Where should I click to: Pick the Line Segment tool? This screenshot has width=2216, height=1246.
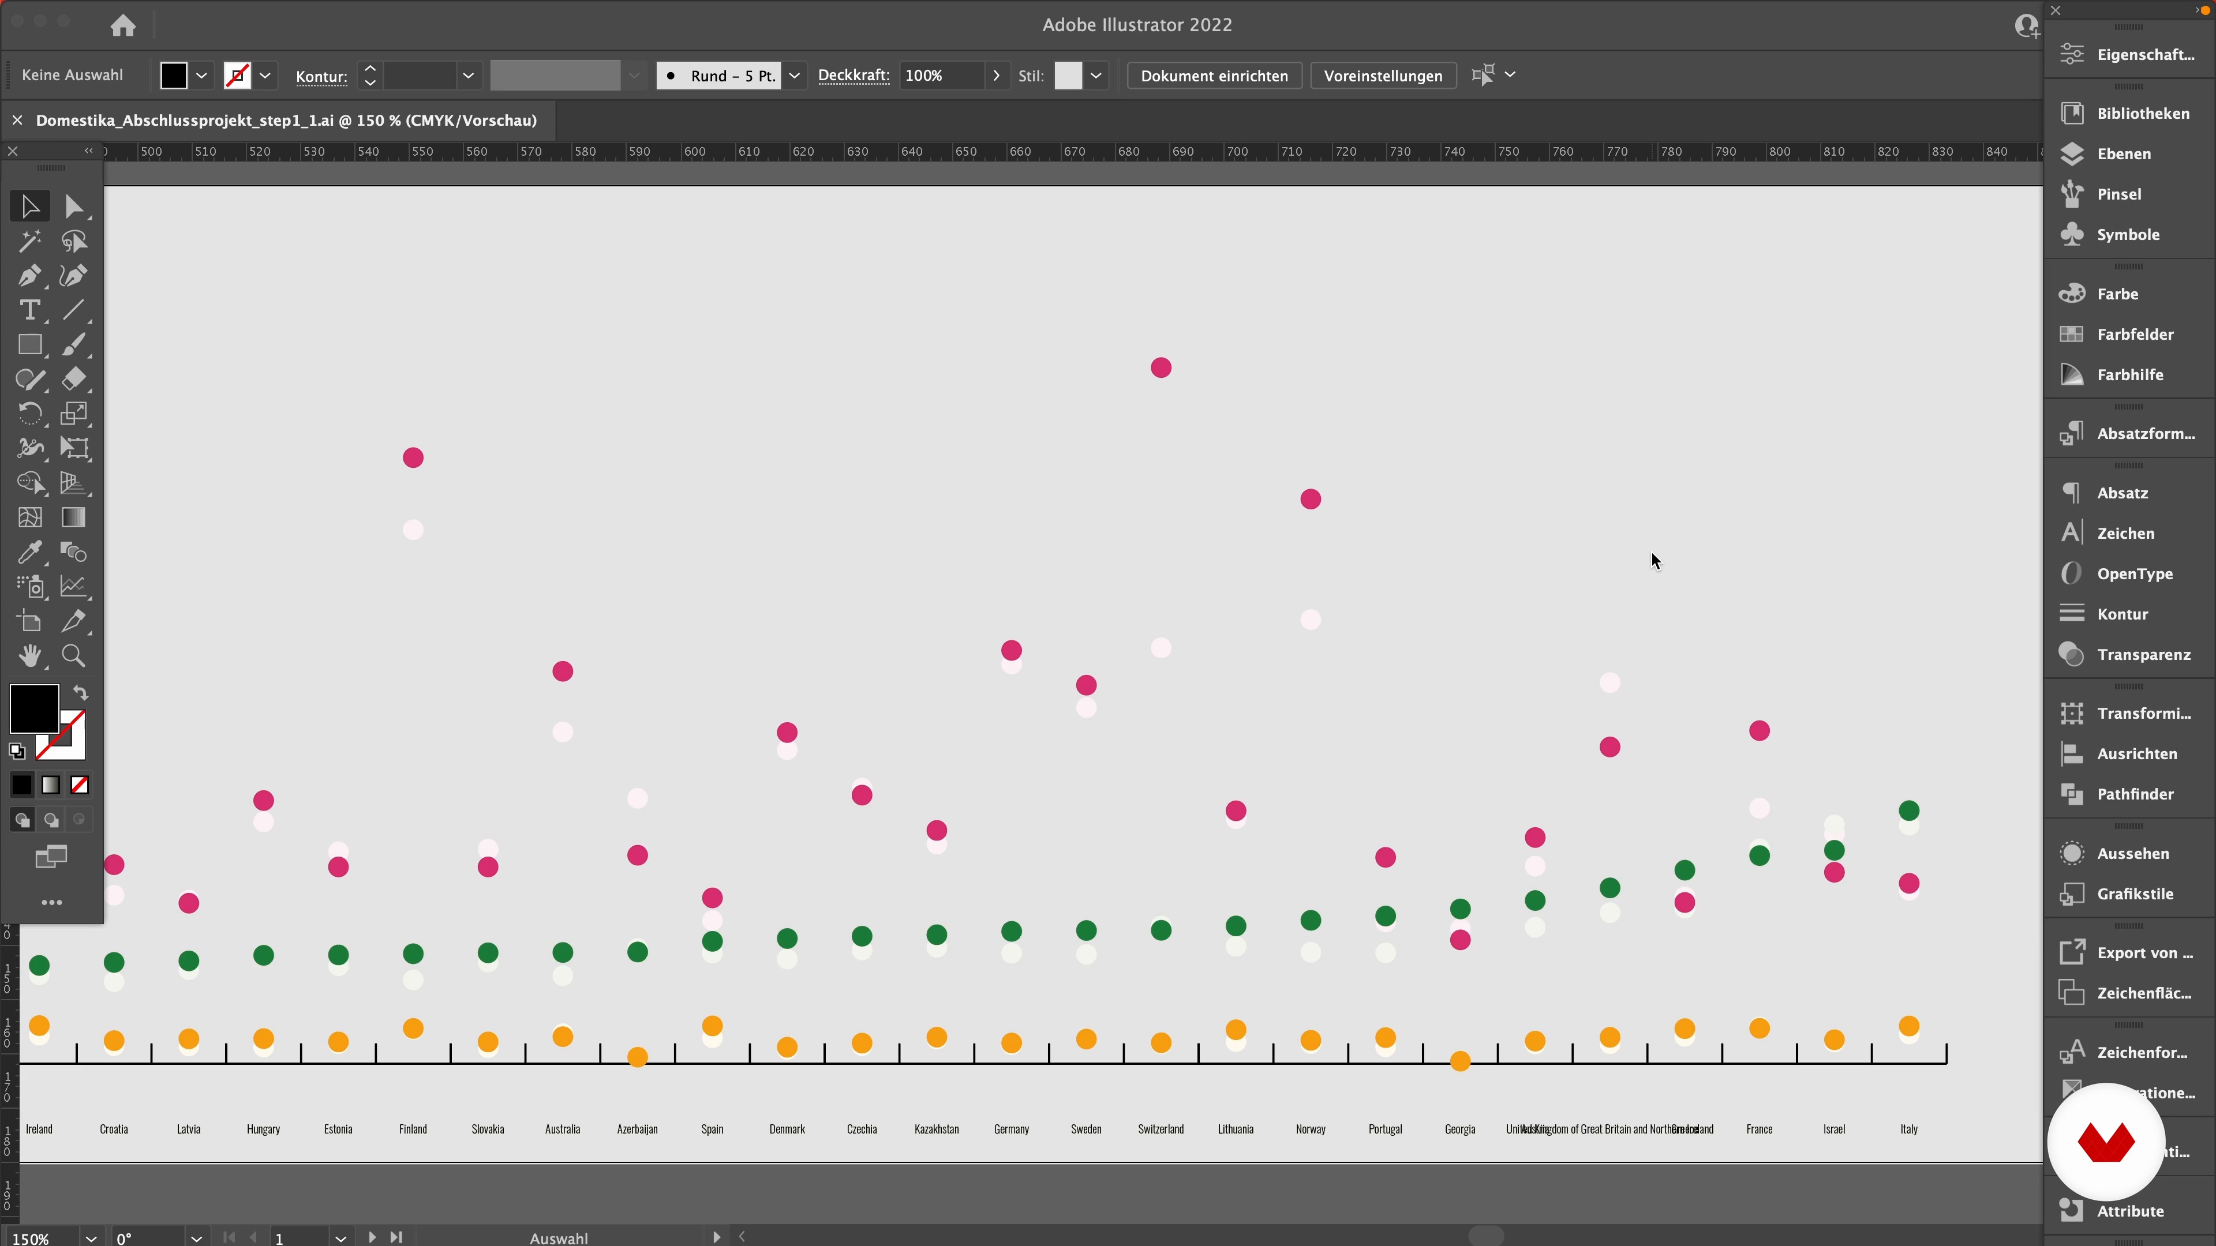coord(74,310)
